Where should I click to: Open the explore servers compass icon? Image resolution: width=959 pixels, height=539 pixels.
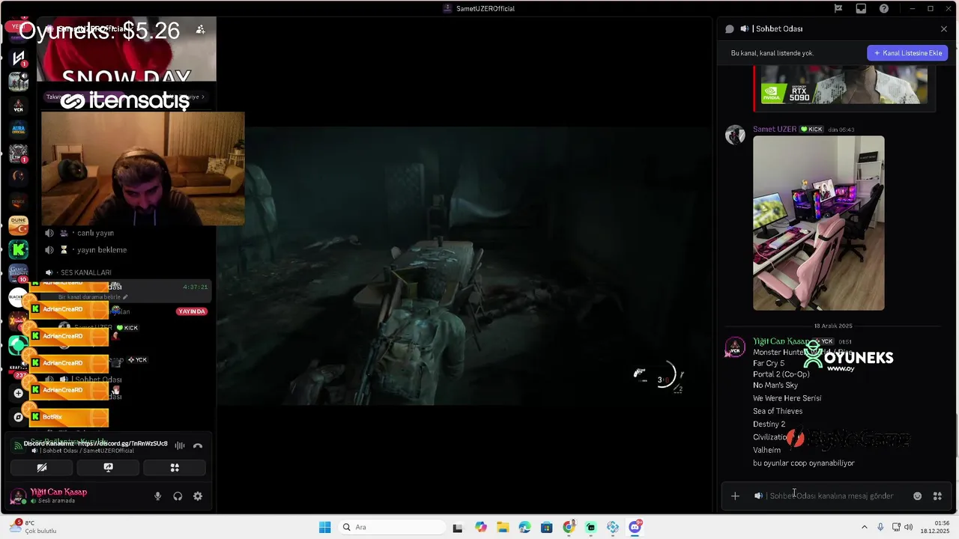pyautogui.click(x=19, y=417)
